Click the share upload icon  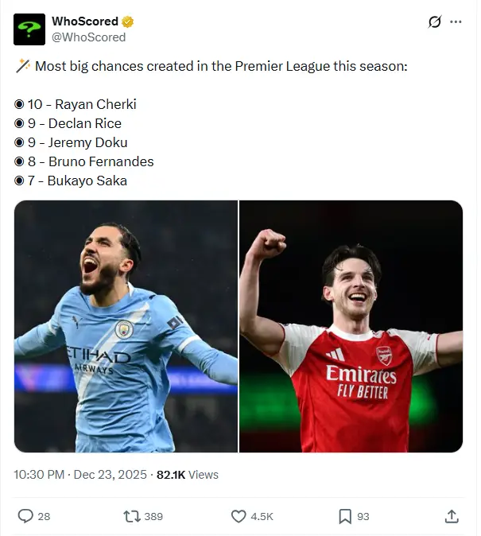point(452,516)
